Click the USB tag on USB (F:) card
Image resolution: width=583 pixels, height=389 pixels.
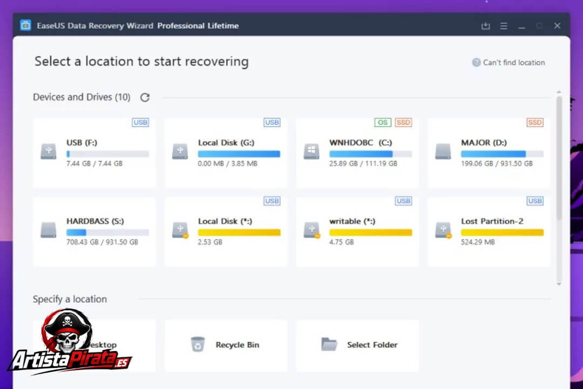click(140, 123)
